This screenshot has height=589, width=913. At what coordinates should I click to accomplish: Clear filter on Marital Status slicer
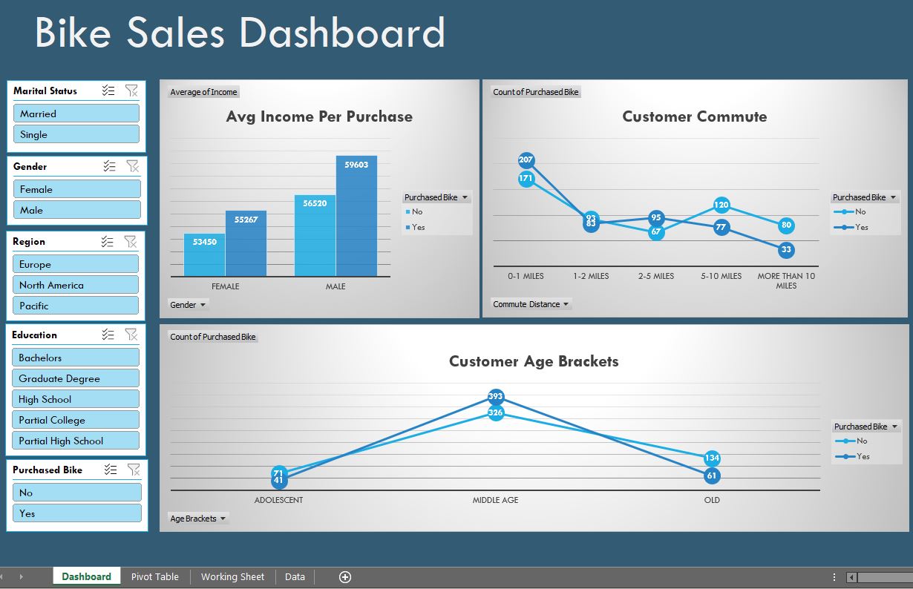131,91
